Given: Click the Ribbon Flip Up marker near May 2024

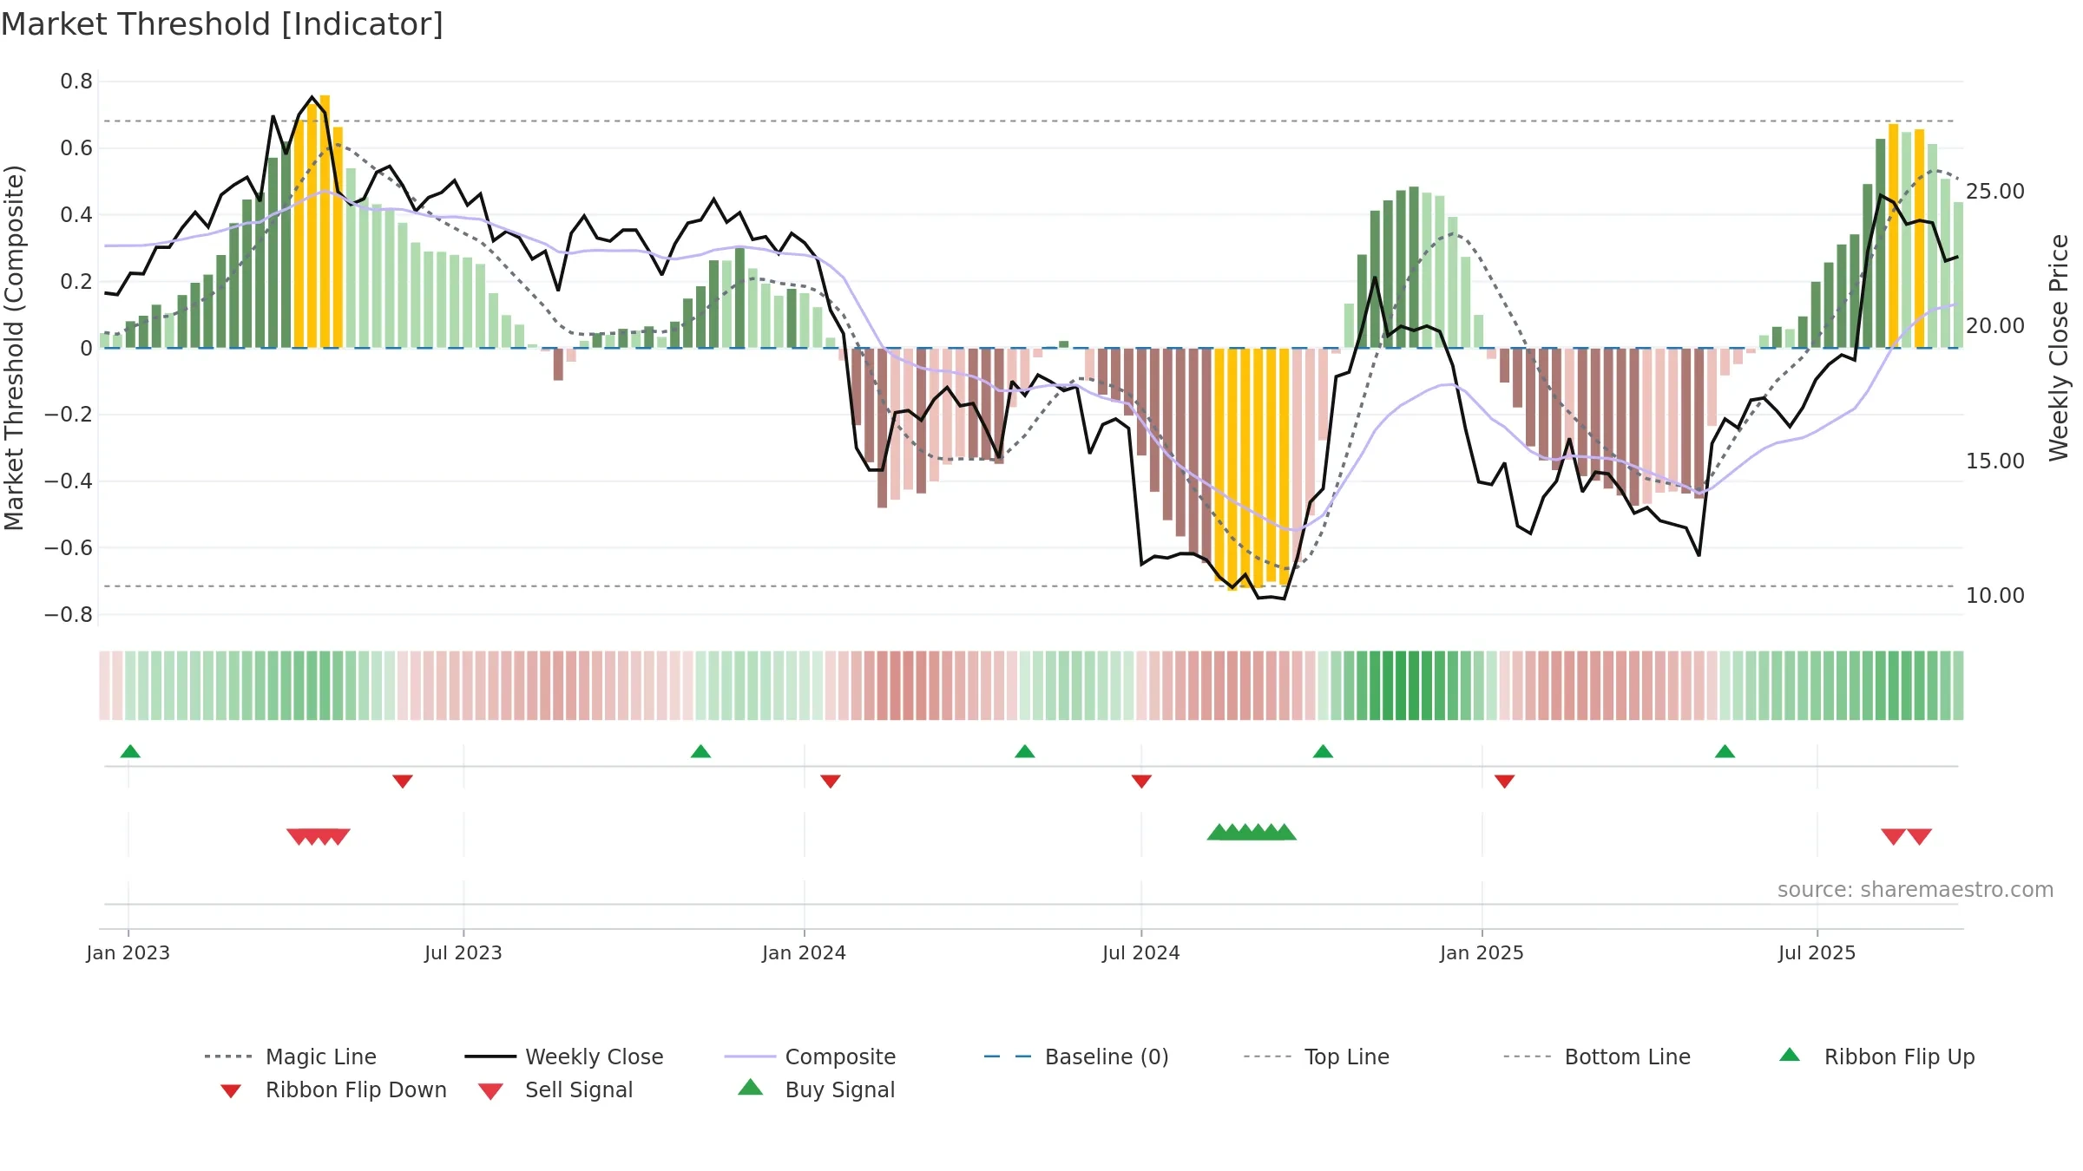Looking at the screenshot, I should pos(1025,751).
